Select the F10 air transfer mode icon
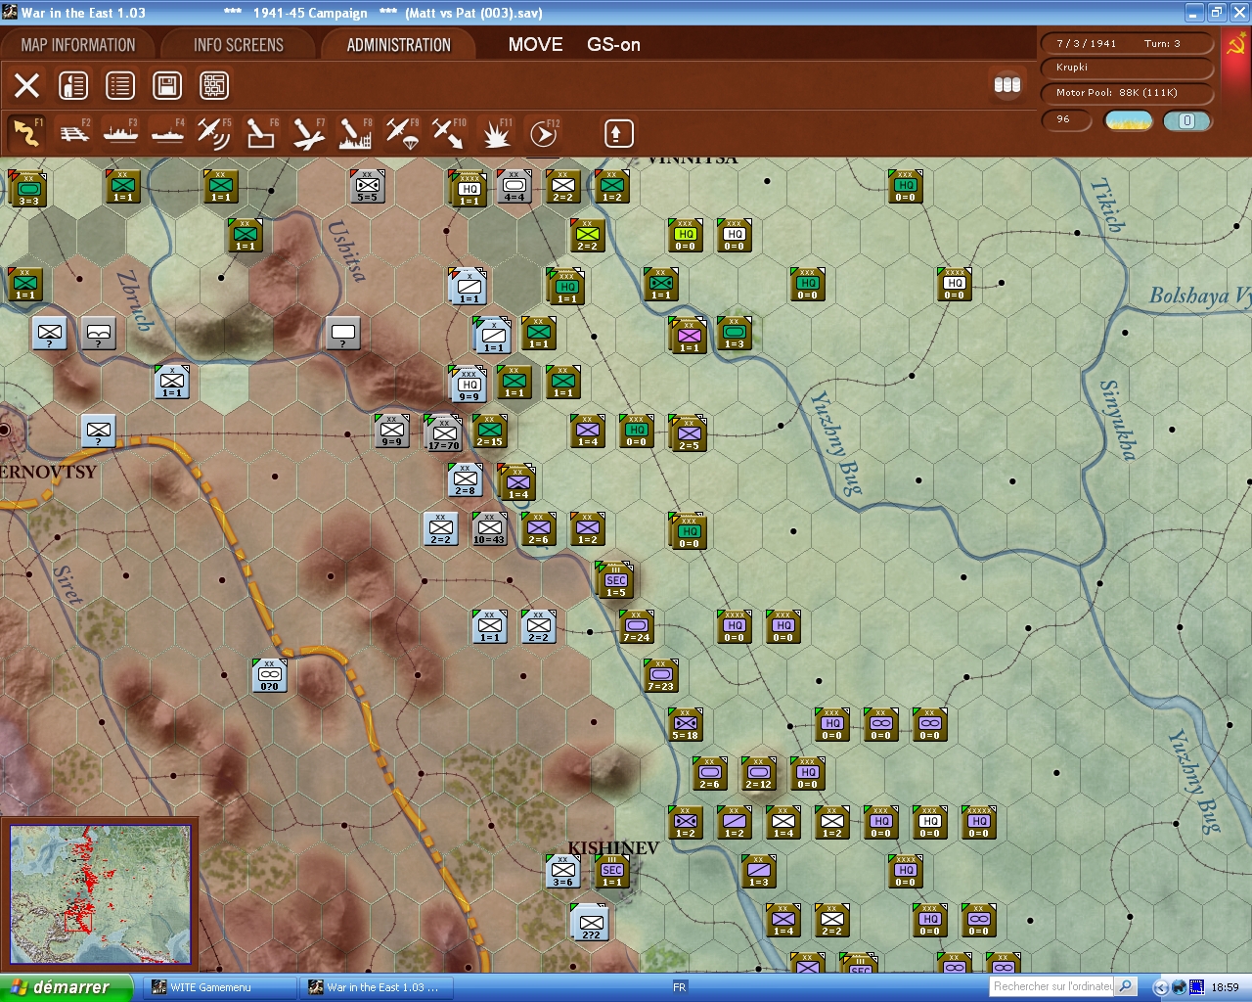This screenshot has height=1002, width=1252. [x=449, y=133]
